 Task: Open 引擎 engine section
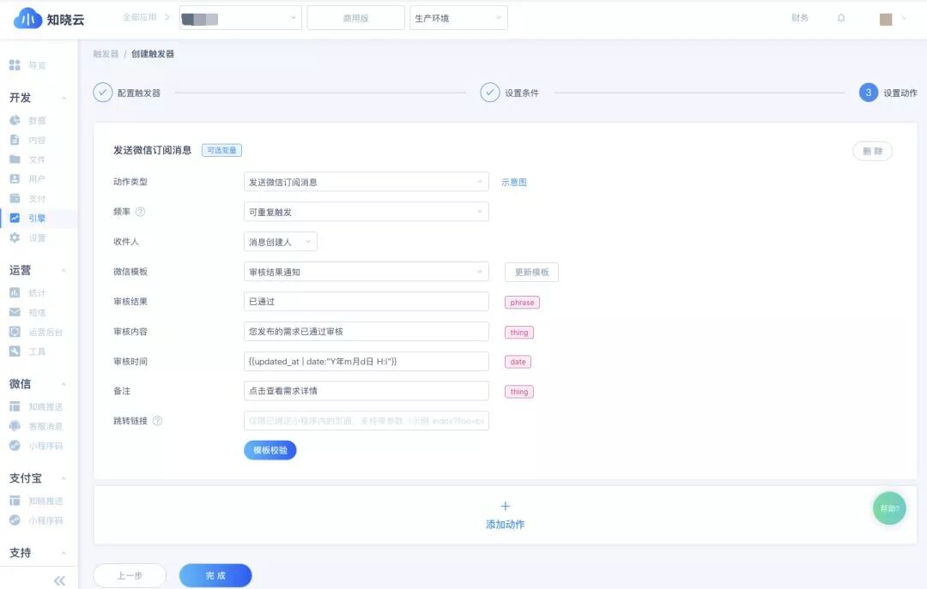tap(27, 218)
